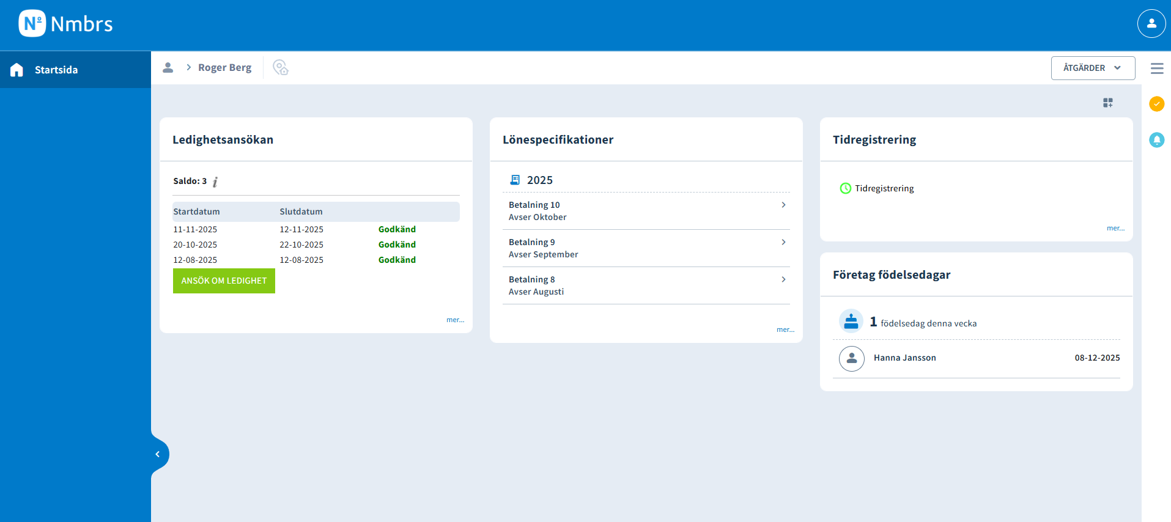Click Roger Berg in the breadcrumb
This screenshot has height=522, width=1171.
point(224,68)
